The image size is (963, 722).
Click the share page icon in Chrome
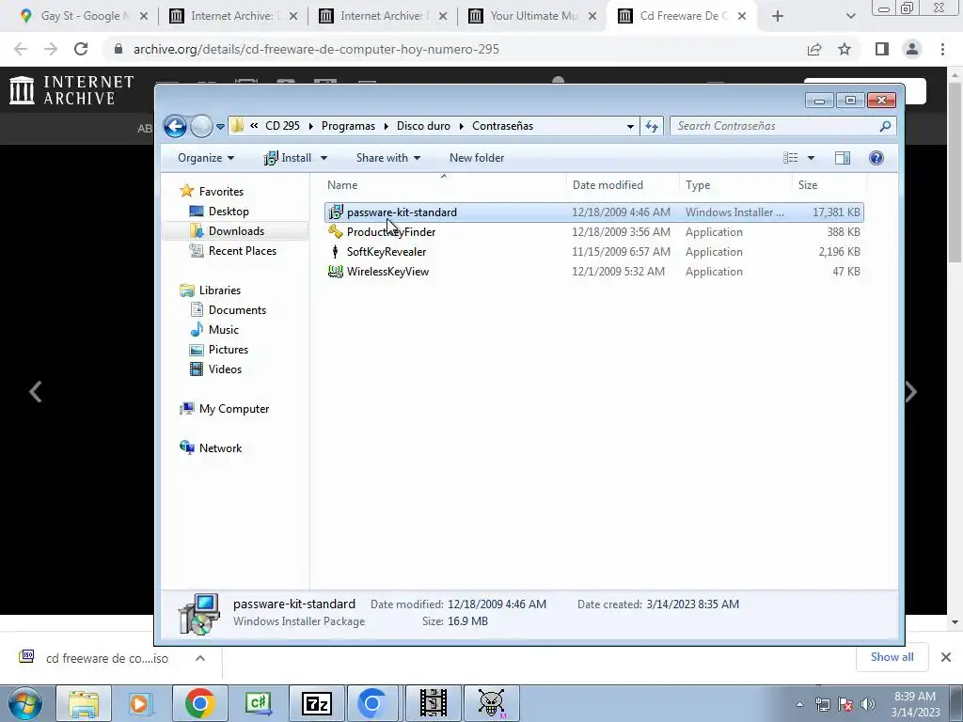tap(814, 49)
